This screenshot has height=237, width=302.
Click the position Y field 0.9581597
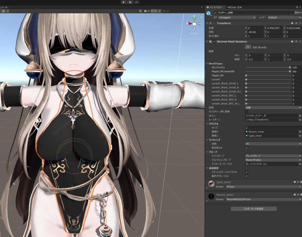tap(275, 28)
